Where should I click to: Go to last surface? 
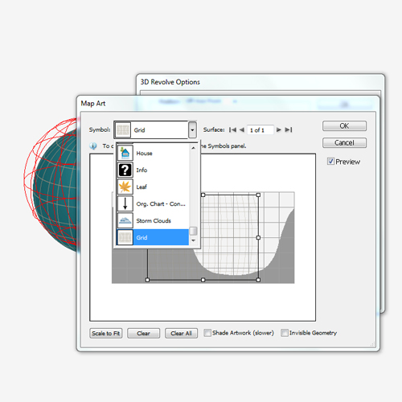[289, 130]
